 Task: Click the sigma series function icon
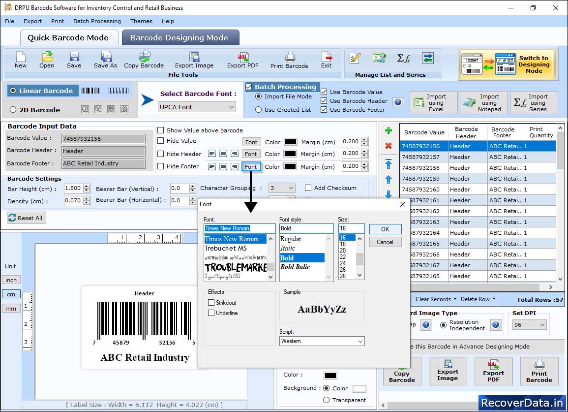(403, 58)
